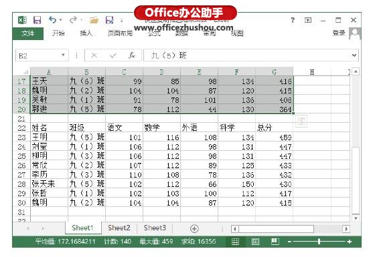Open the undo history dropdown arrow
Image resolution: width=371 pixels, height=257 pixels.
point(61,20)
